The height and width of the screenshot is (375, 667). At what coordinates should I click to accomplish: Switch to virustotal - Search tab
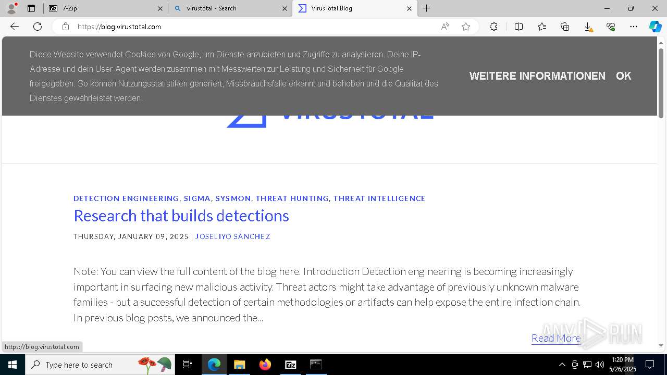point(230,8)
